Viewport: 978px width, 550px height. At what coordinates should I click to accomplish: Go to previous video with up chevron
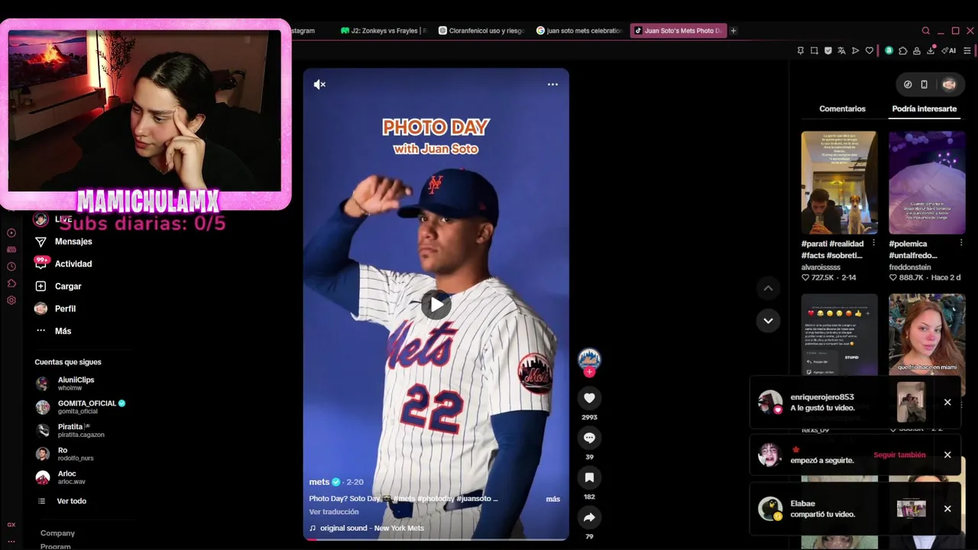768,288
